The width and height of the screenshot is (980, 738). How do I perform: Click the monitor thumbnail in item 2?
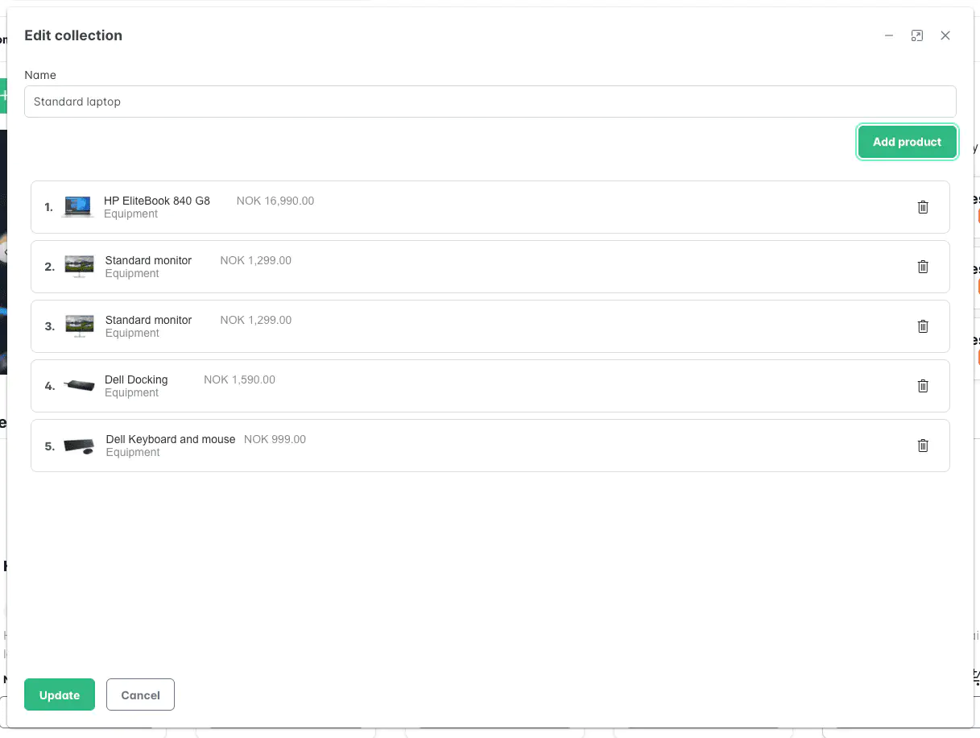point(78,267)
